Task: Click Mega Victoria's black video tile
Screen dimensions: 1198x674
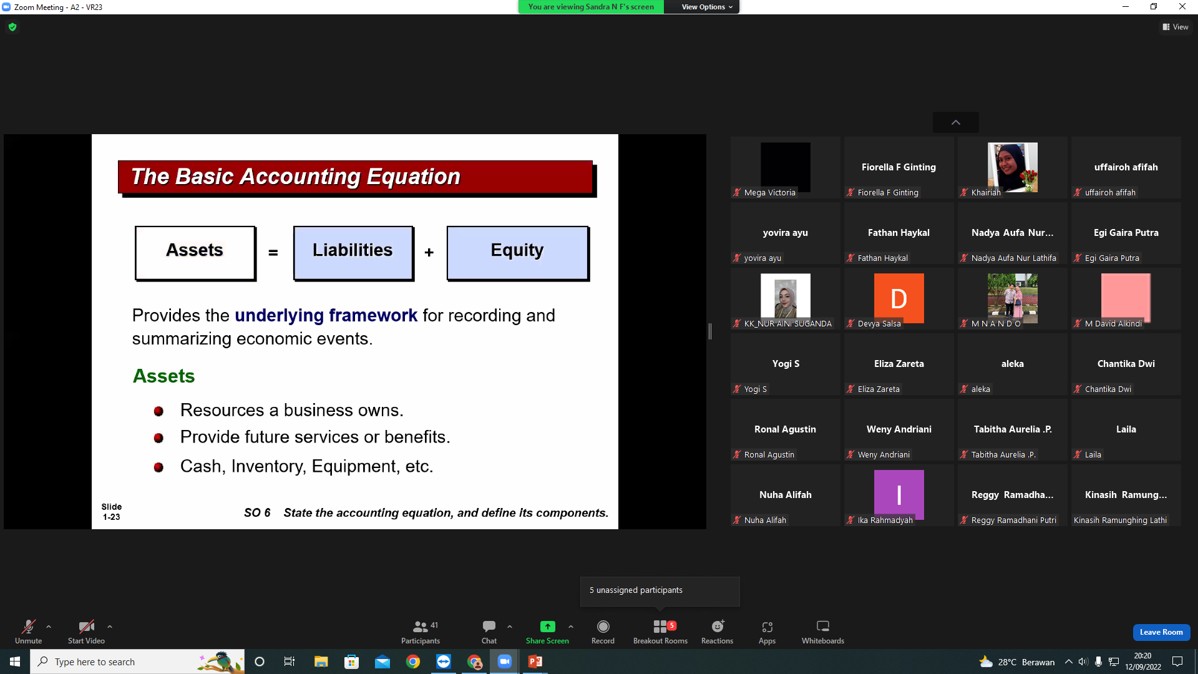Action: point(785,167)
